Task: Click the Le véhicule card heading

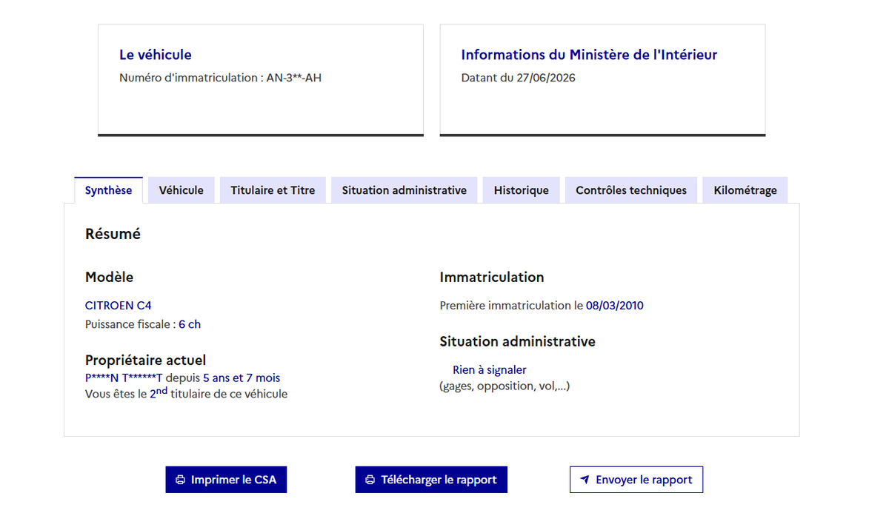Action: (156, 55)
